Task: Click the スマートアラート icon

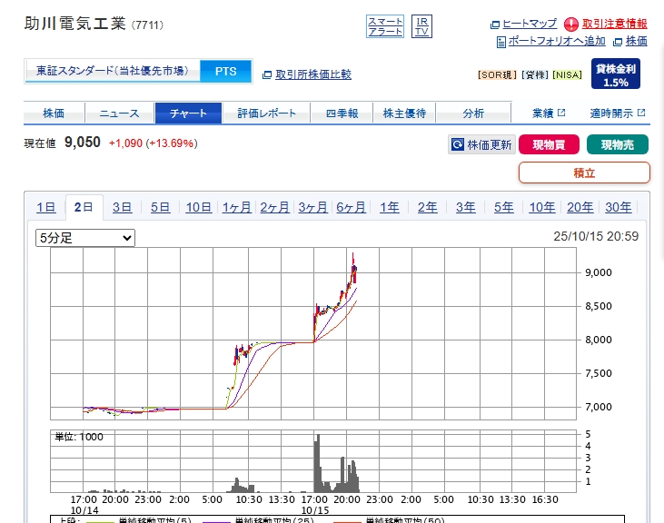Action: point(385,26)
